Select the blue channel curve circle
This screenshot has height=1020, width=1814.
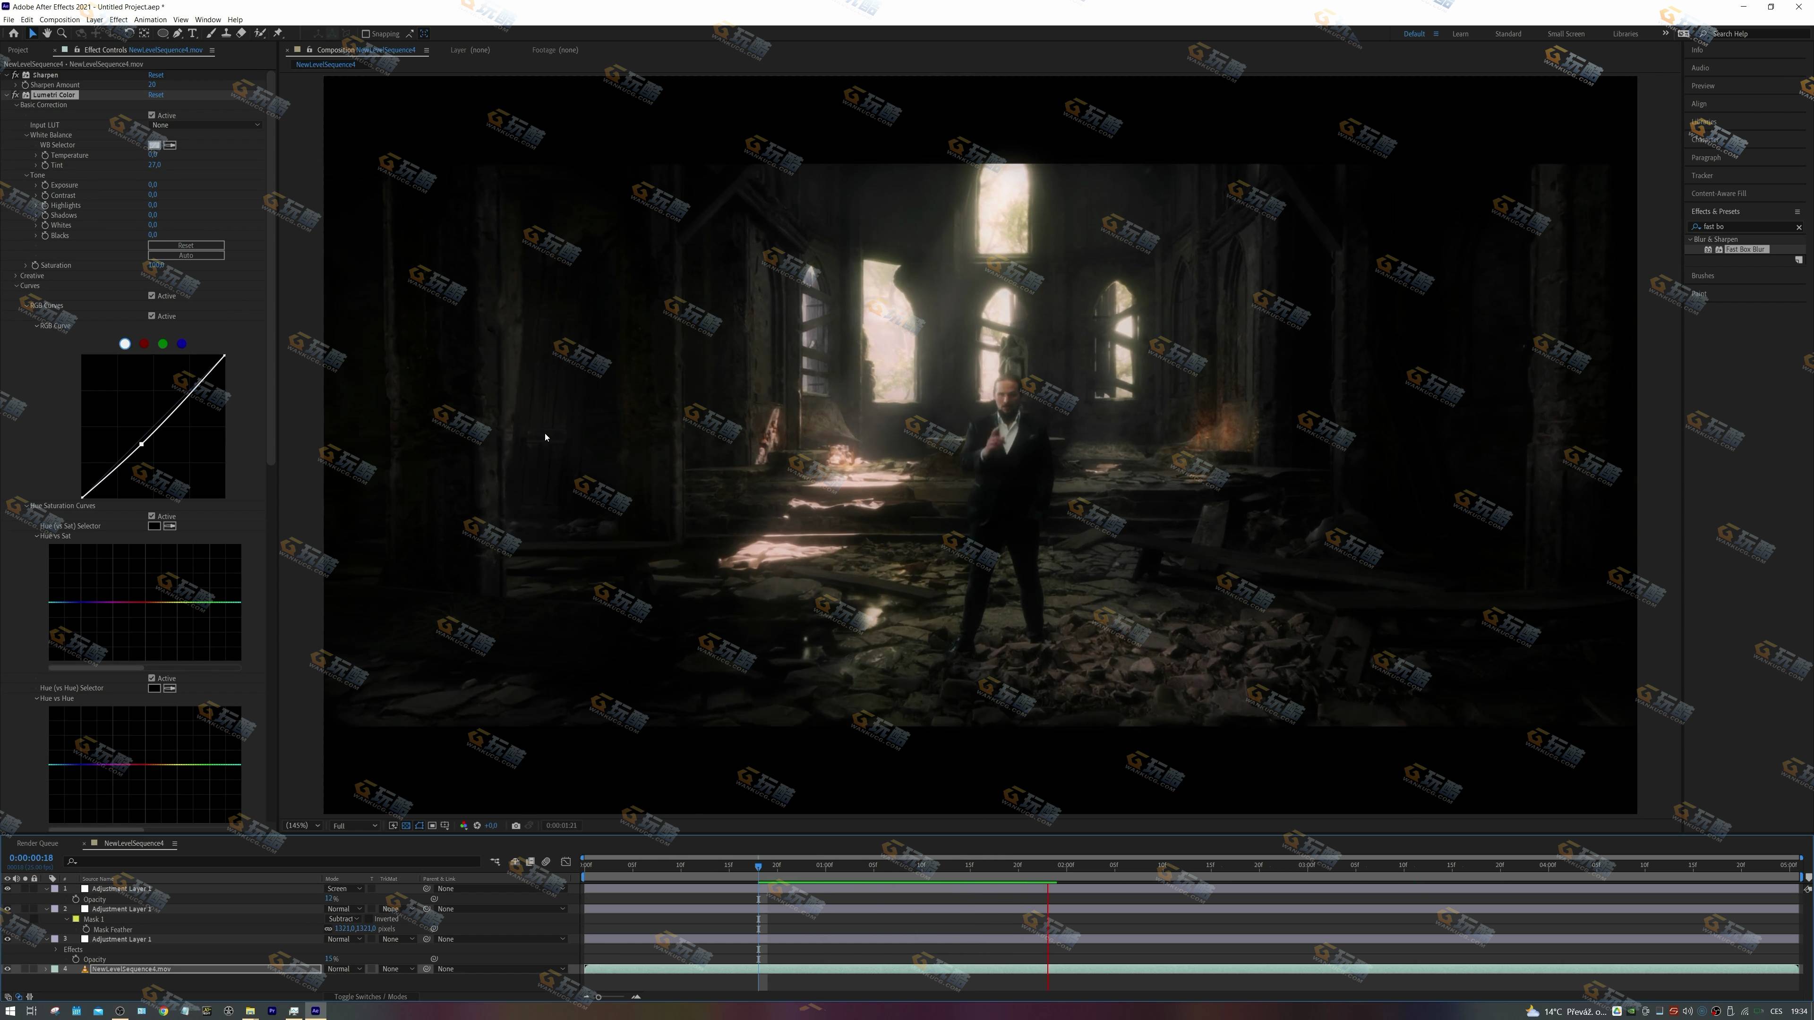(x=182, y=343)
